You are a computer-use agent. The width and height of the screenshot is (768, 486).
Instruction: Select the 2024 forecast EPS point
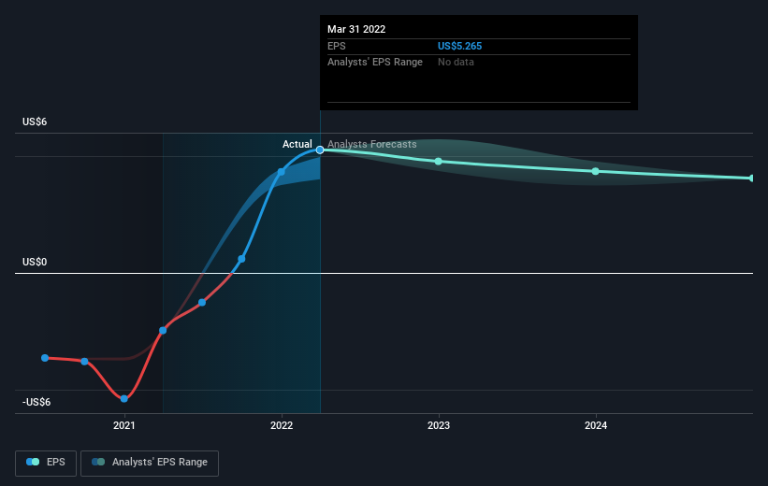tap(595, 171)
